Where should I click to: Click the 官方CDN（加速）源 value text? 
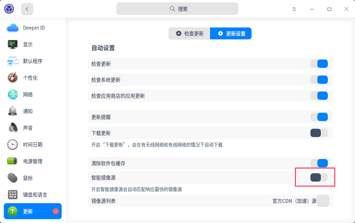(x=294, y=201)
